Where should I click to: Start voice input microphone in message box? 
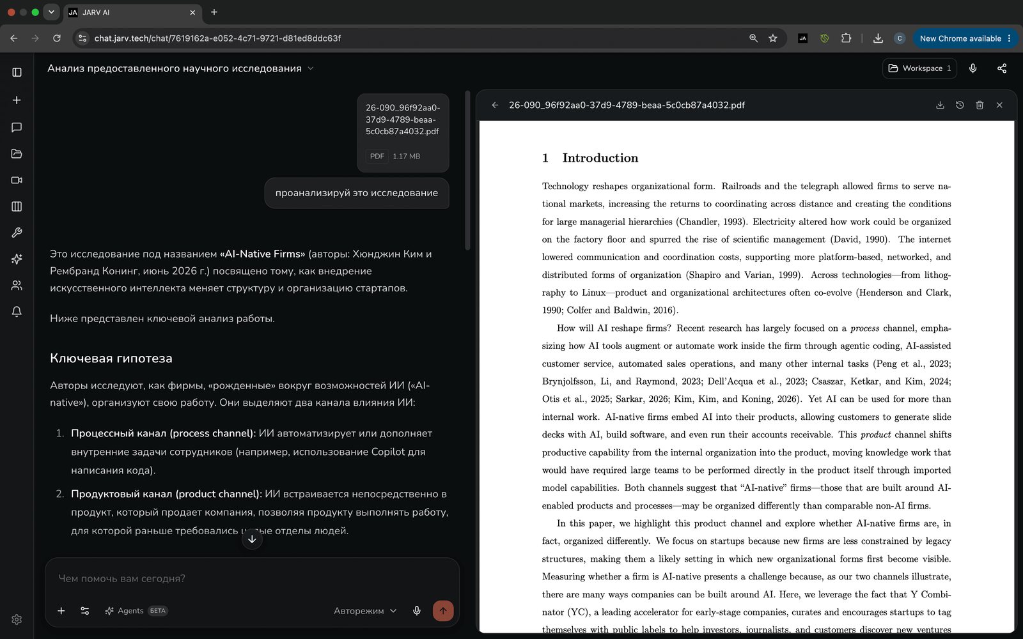coord(417,611)
